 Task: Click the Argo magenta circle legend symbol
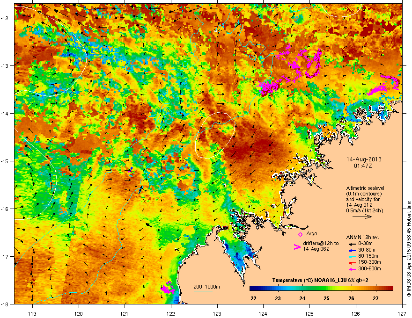click(300, 234)
